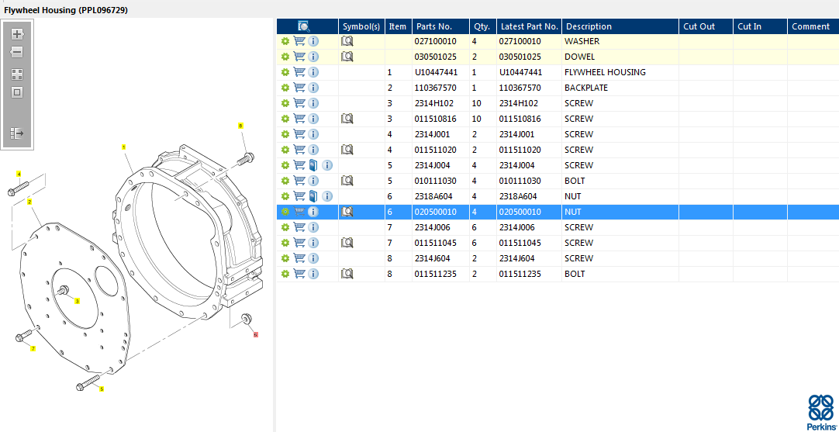
Task: Click red callout 6 near the nut
Action: [x=255, y=335]
